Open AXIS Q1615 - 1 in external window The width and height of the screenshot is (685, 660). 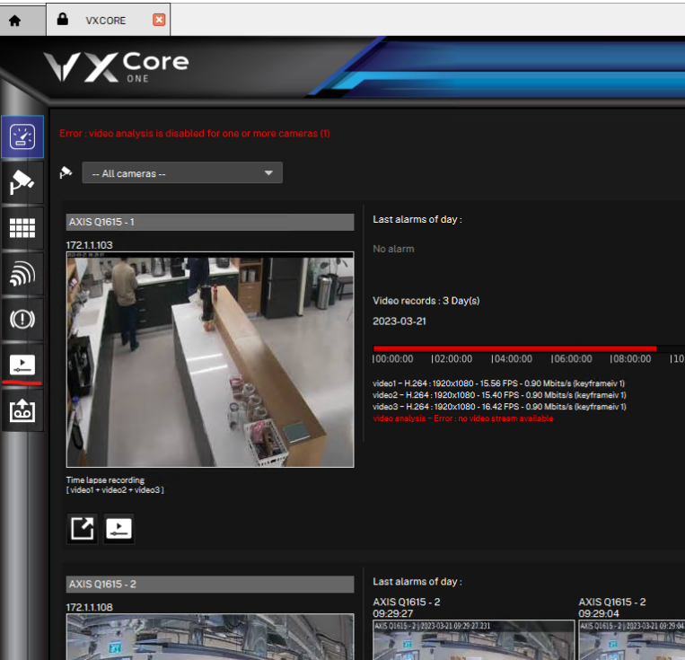point(82,528)
